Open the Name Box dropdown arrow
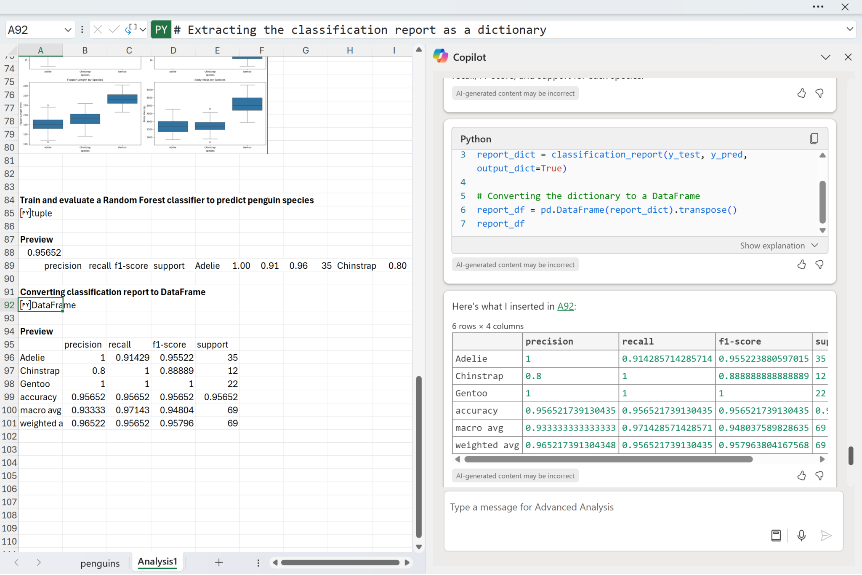 tap(68, 30)
